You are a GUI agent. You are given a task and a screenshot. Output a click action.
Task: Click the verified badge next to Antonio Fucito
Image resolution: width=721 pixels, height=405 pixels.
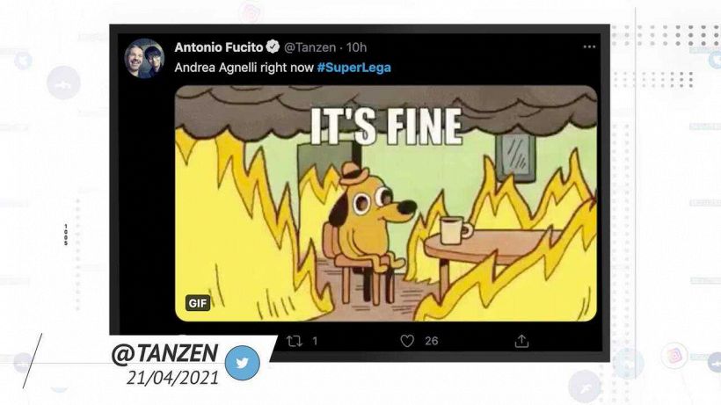coord(273,47)
